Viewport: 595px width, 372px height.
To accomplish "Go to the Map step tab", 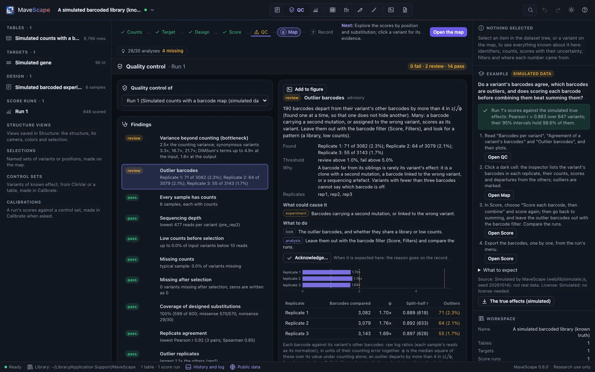I will [289, 32].
